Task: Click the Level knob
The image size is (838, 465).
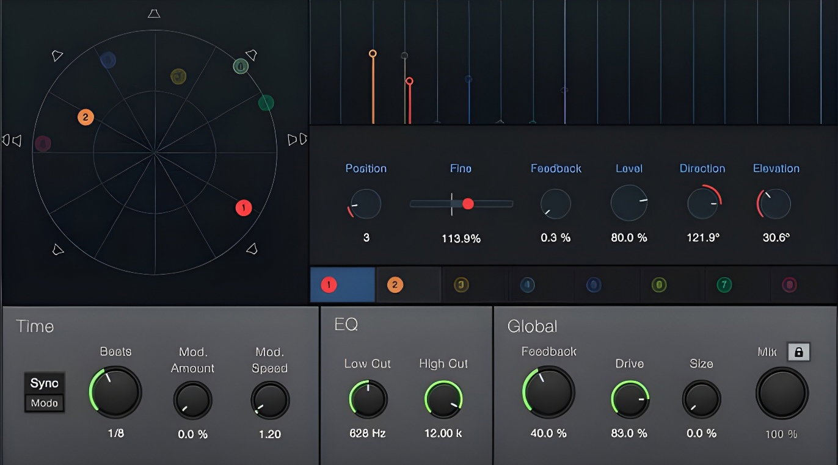Action: pos(629,203)
